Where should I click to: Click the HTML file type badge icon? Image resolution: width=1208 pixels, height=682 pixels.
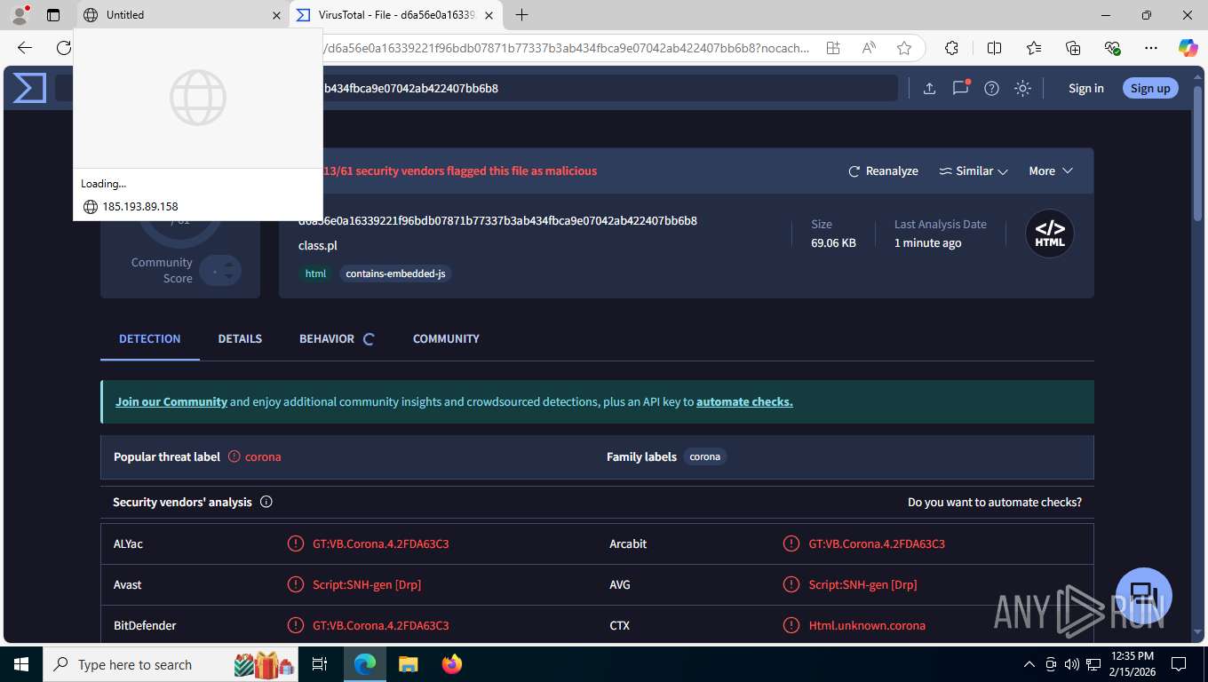point(1050,234)
